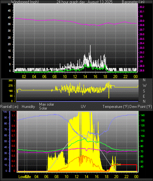This screenshot has height=181, width=153.
Task: Click the 30.2 barometer scale value
Action: point(142,7)
